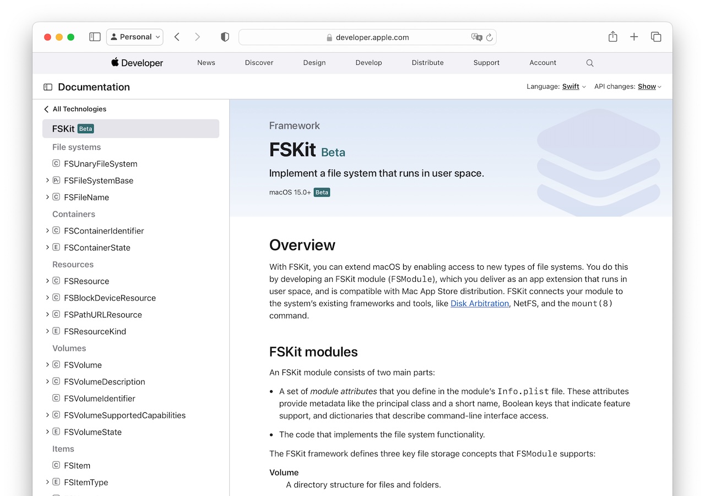Screen dimensions: 705x496
Task: Open the Design menu item
Action: tap(314, 63)
